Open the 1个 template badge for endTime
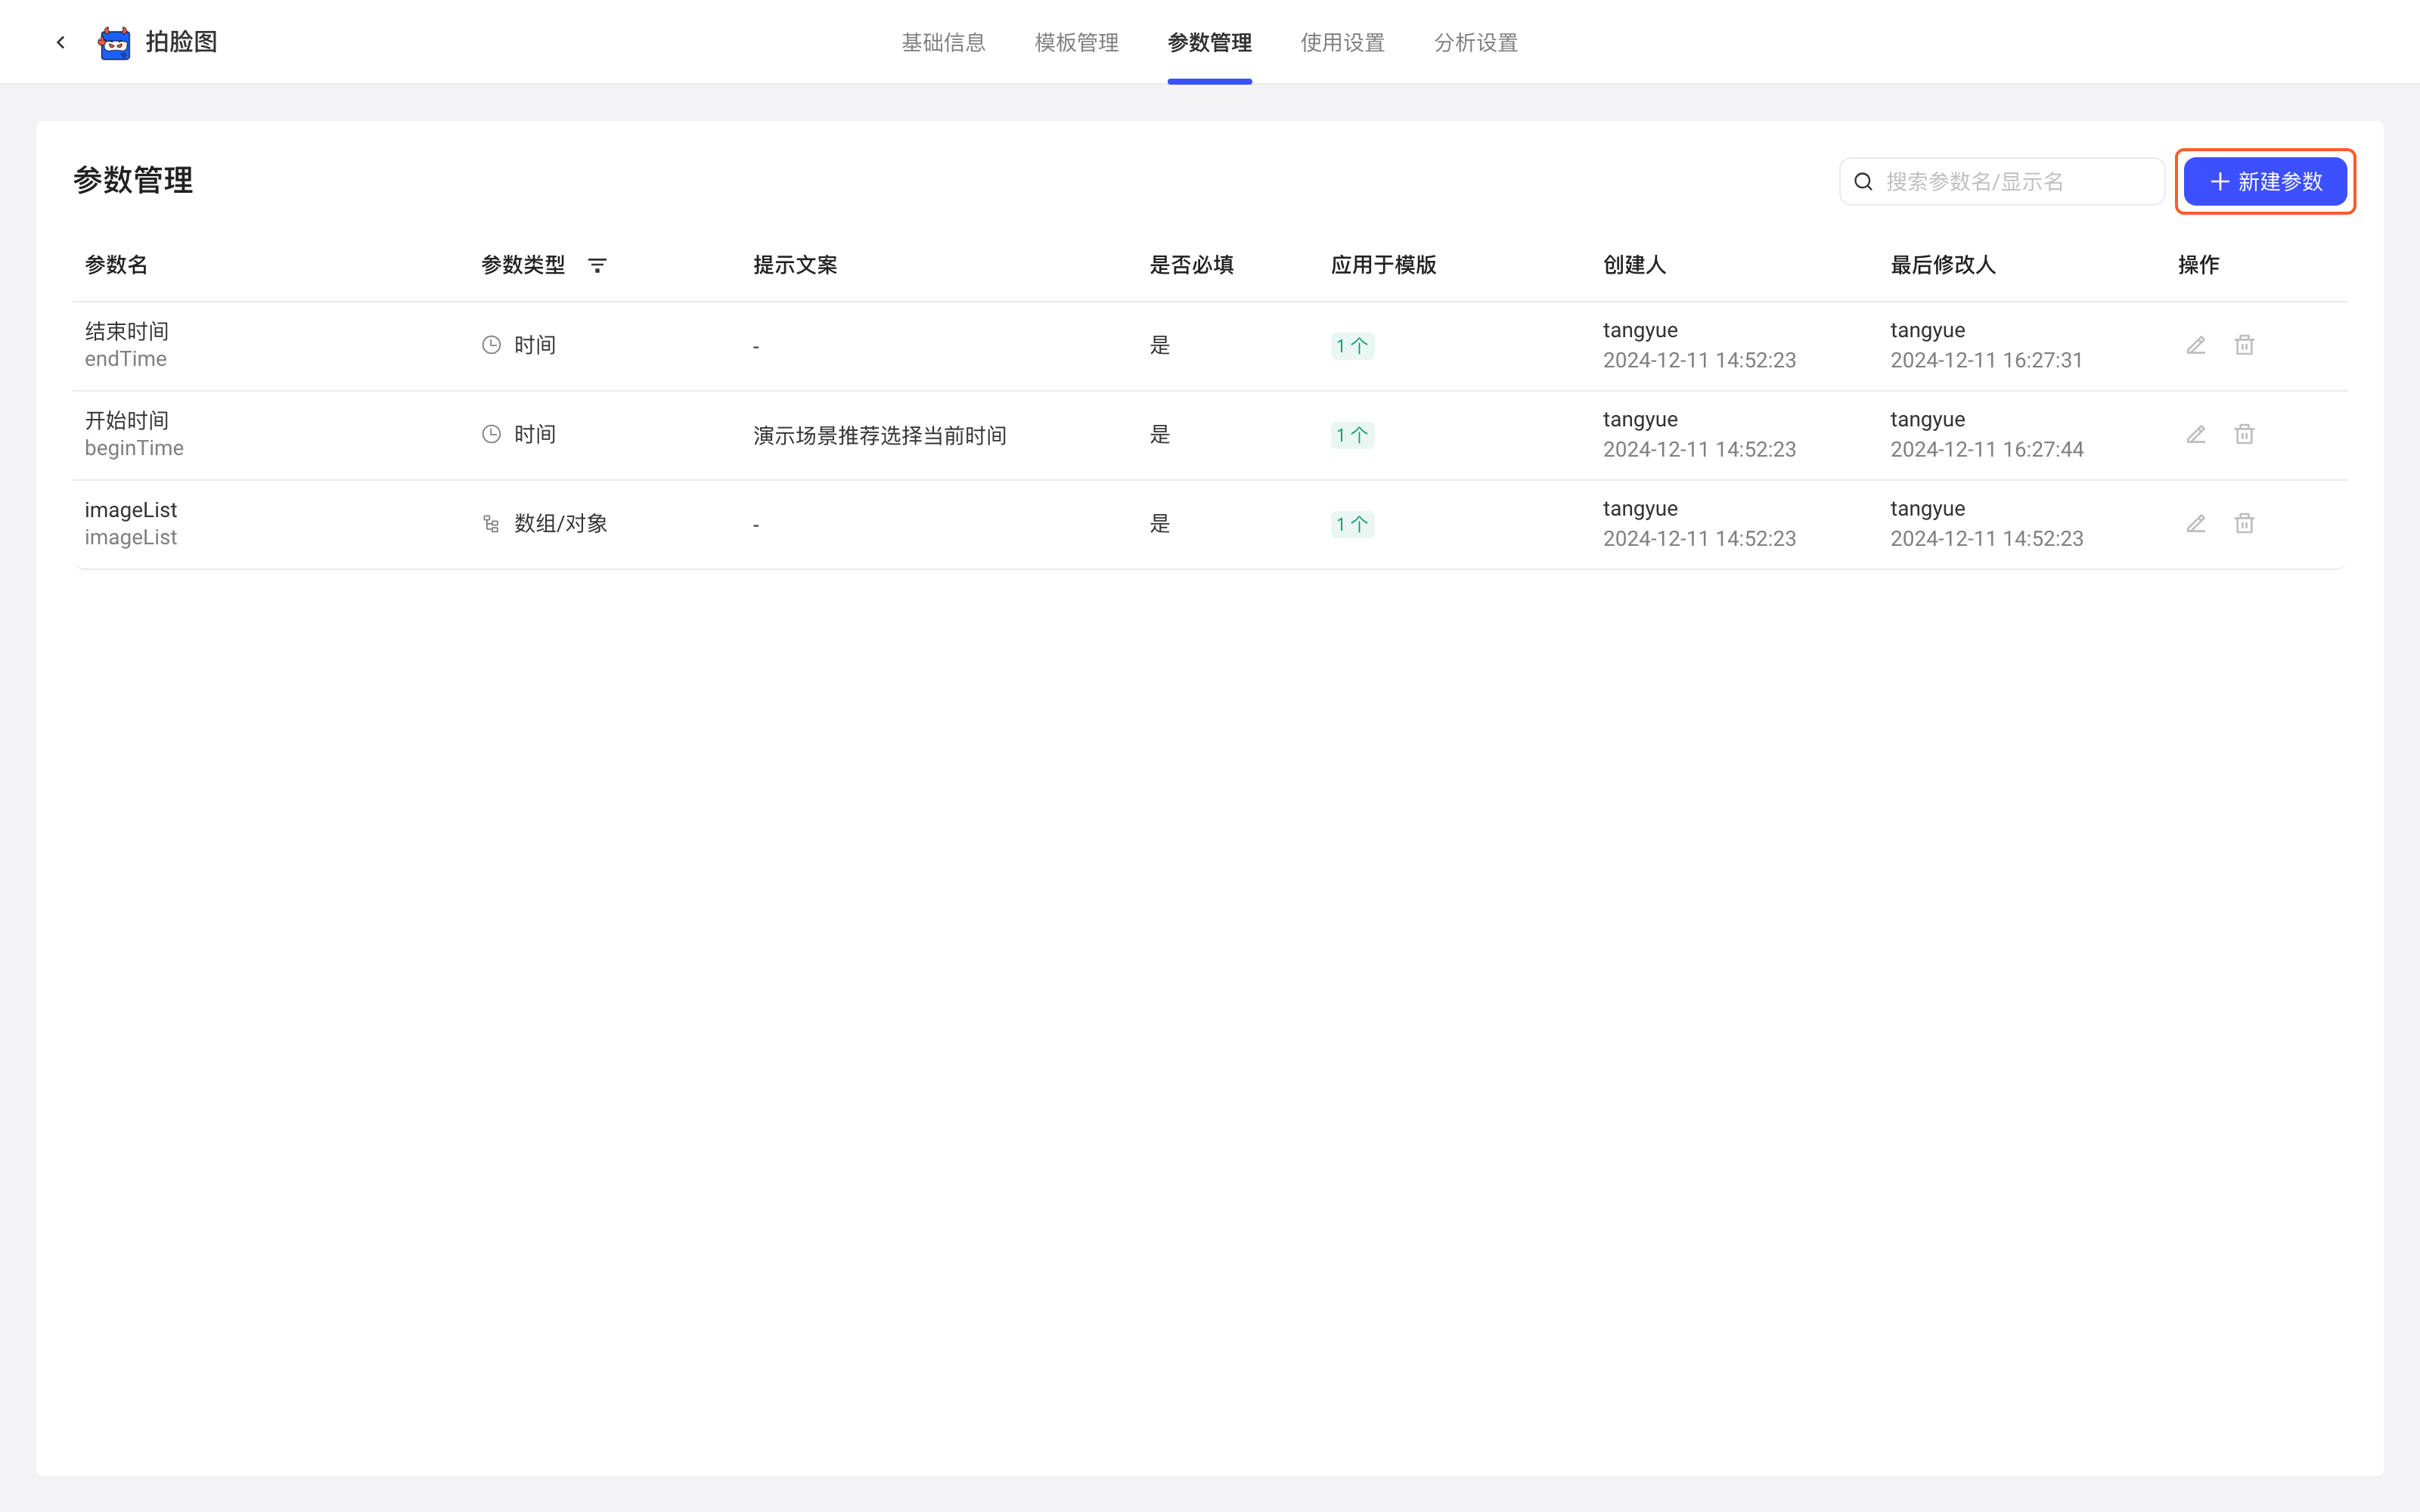Image resolution: width=2420 pixels, height=1512 pixels. pos(1352,346)
